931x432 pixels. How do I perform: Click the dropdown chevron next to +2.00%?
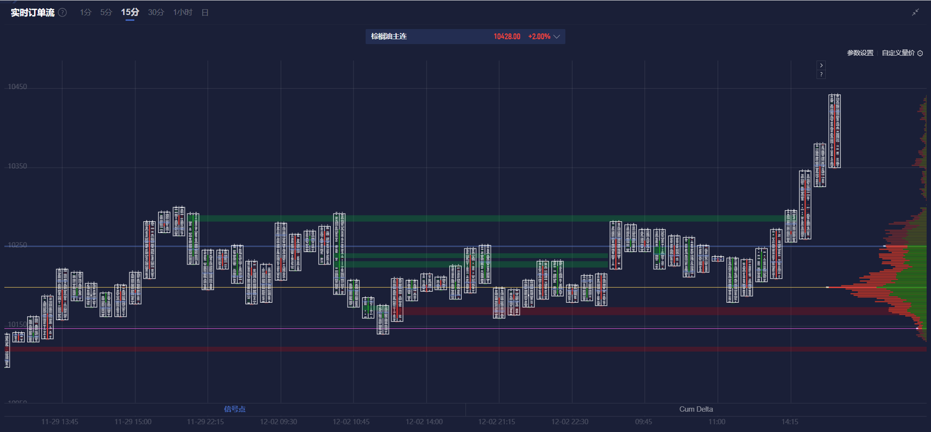pos(557,37)
